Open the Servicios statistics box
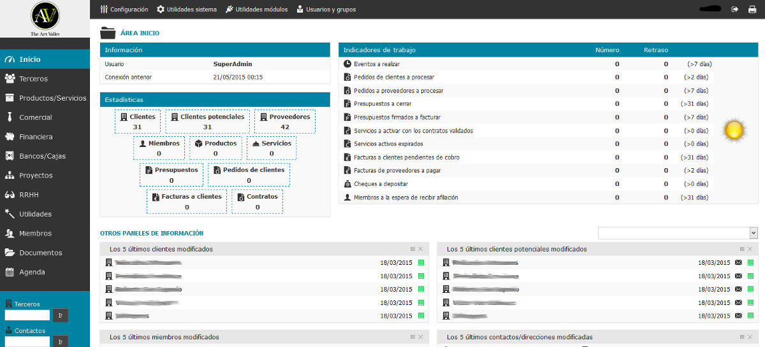Viewport: 765px width, 347px height. (x=271, y=148)
